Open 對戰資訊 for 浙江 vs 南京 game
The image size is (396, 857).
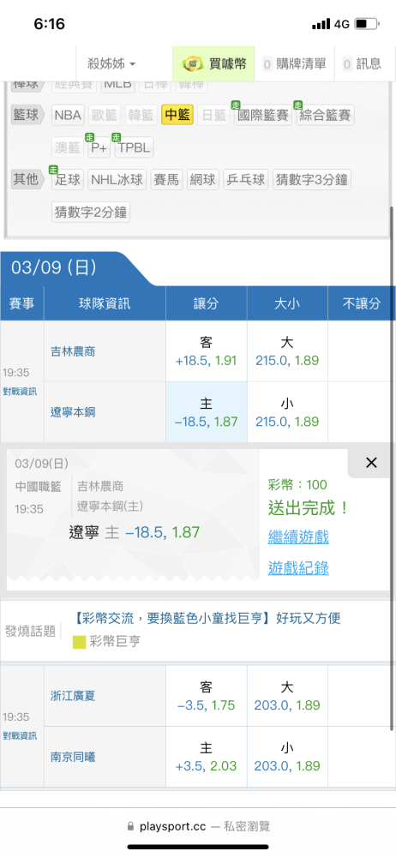coord(21,735)
